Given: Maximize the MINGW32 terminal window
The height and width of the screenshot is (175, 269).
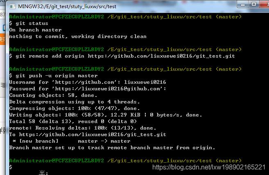Looking at the screenshot, I should tap(254, 4).
